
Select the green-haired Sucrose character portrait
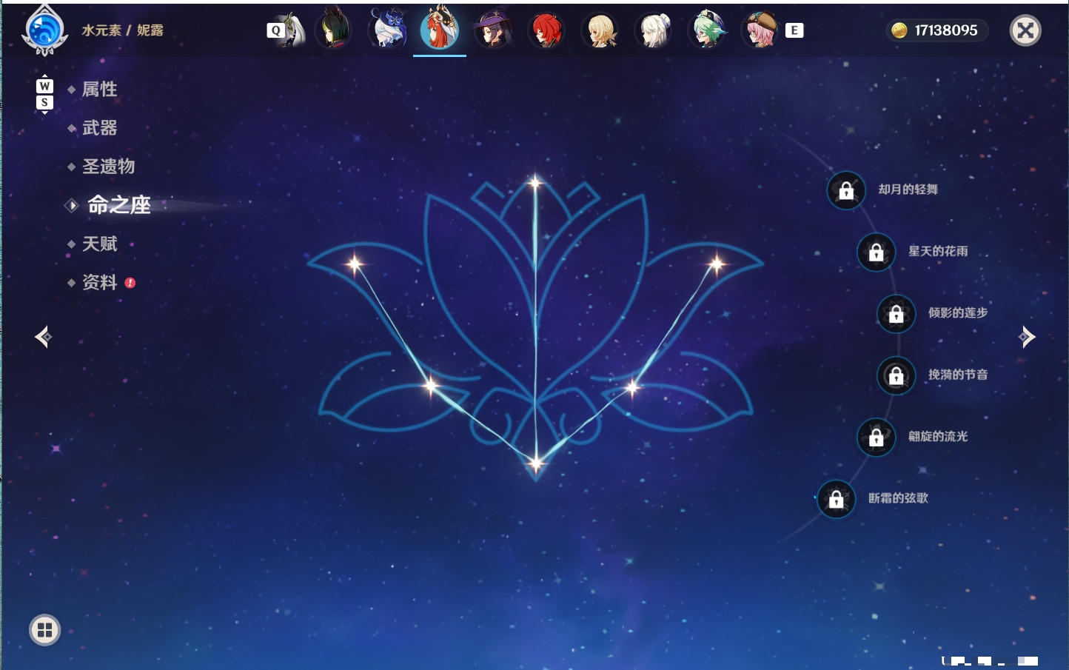point(707,30)
